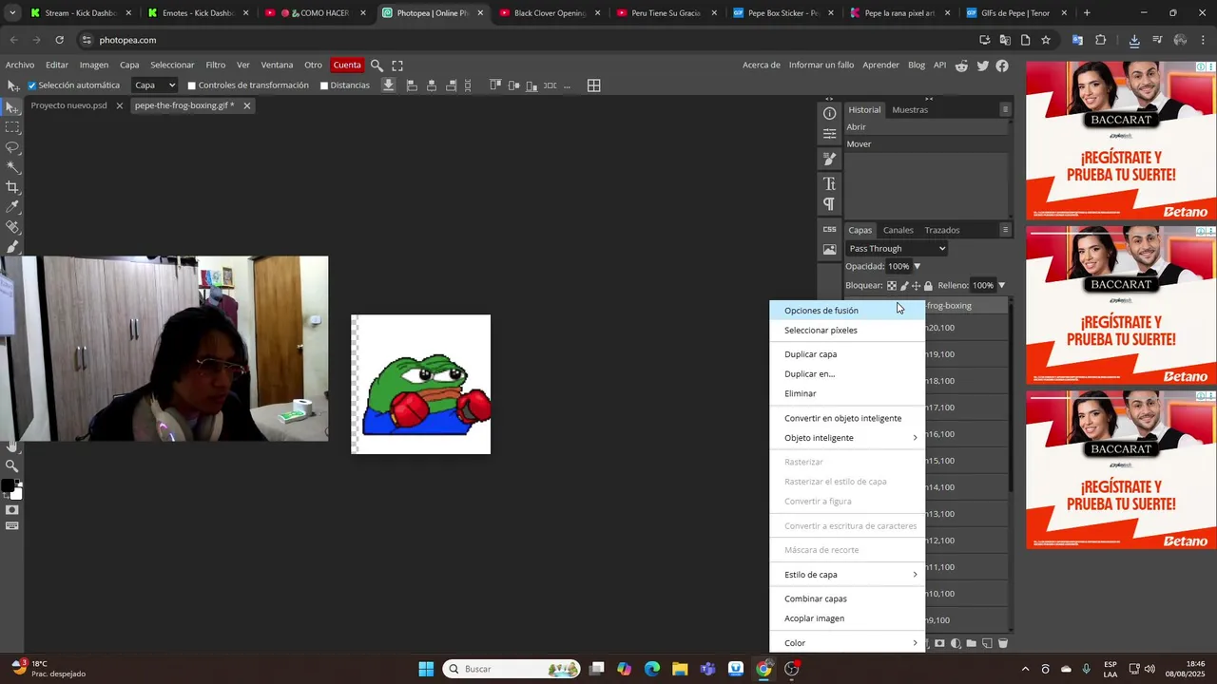Select the Hand tool
This screenshot has width=1217, height=684.
click(x=12, y=446)
